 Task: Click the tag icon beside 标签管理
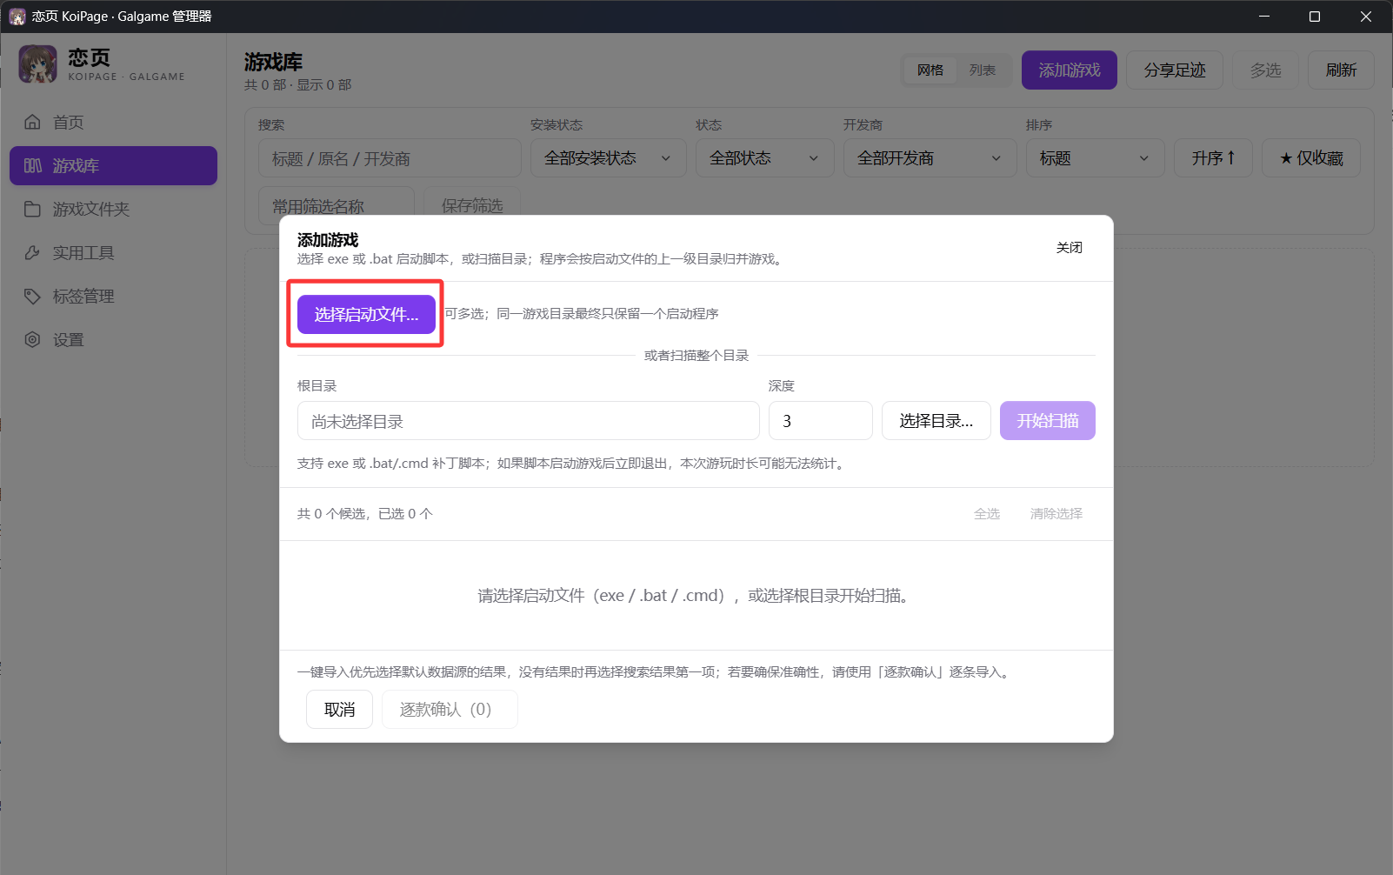(32, 296)
